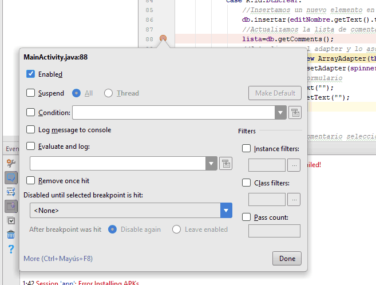The height and width of the screenshot is (285, 376).
Task: Browse Instance filters ellipsis button
Action: pos(294,165)
